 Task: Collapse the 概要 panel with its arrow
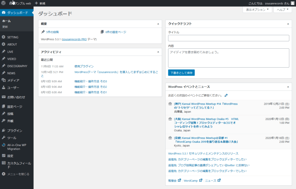coord(158,24)
